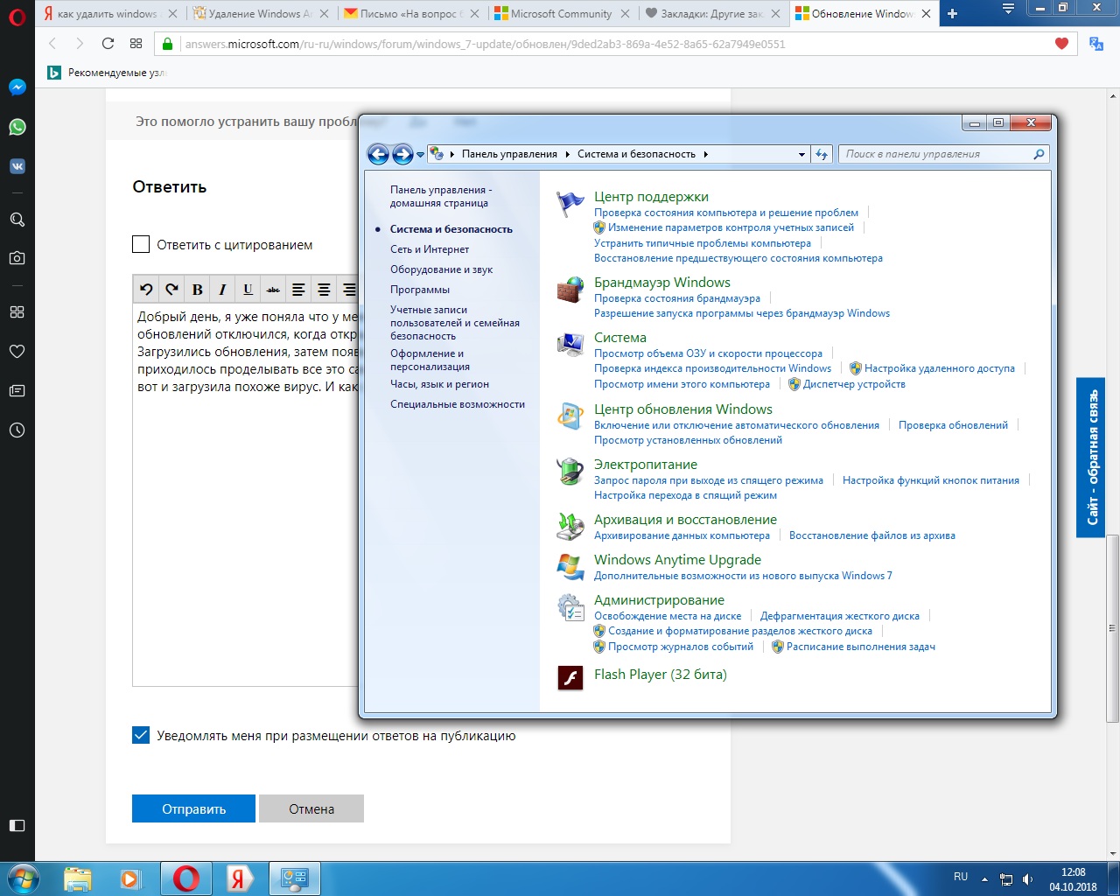Refresh Control Panel address bar
This screenshot has width=1120, height=896.
click(821, 154)
